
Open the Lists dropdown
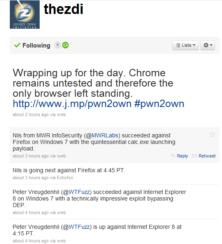(x=186, y=45)
